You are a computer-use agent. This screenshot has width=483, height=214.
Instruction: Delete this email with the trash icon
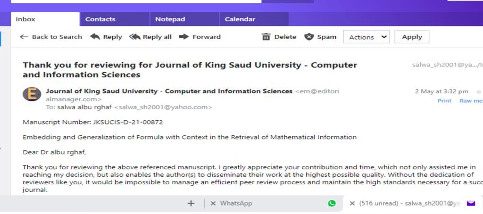tap(266, 37)
